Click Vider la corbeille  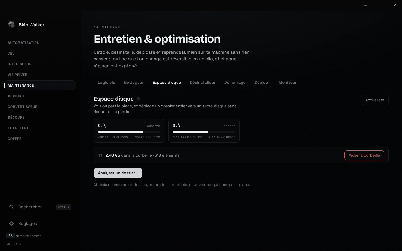364,155
